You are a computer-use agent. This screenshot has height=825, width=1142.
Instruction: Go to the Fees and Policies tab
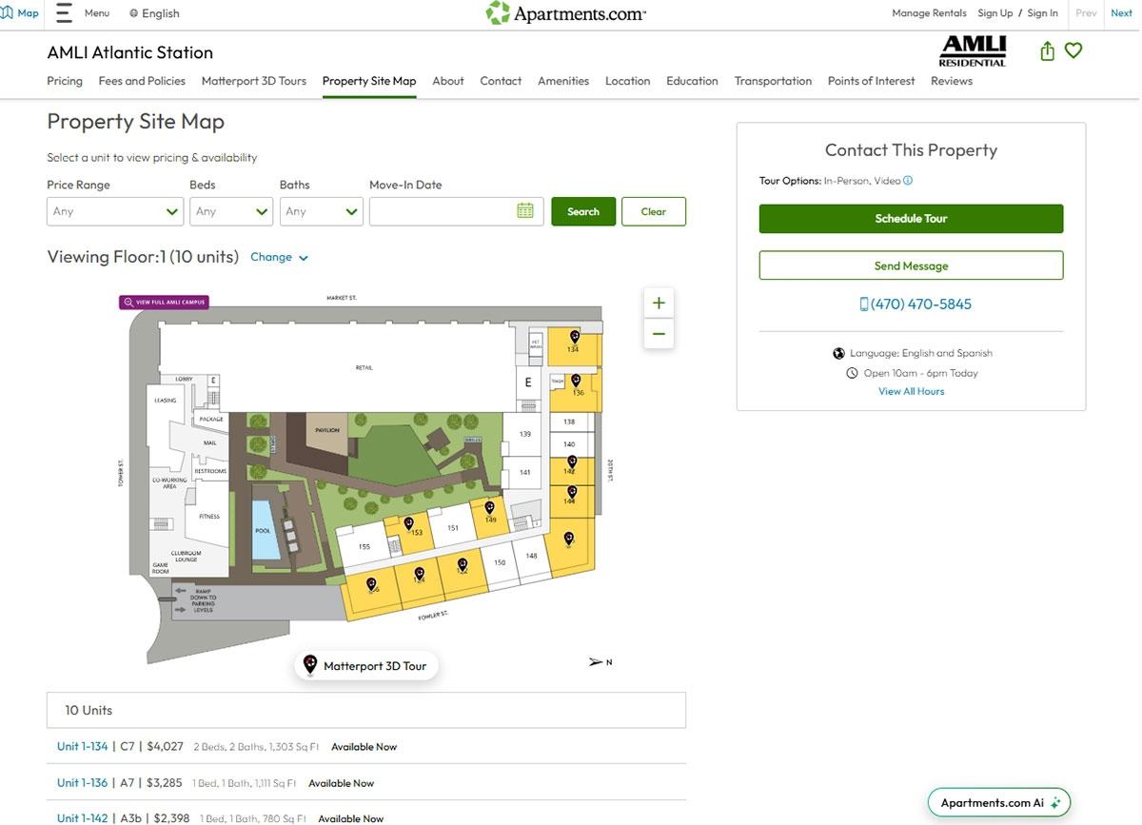(142, 81)
